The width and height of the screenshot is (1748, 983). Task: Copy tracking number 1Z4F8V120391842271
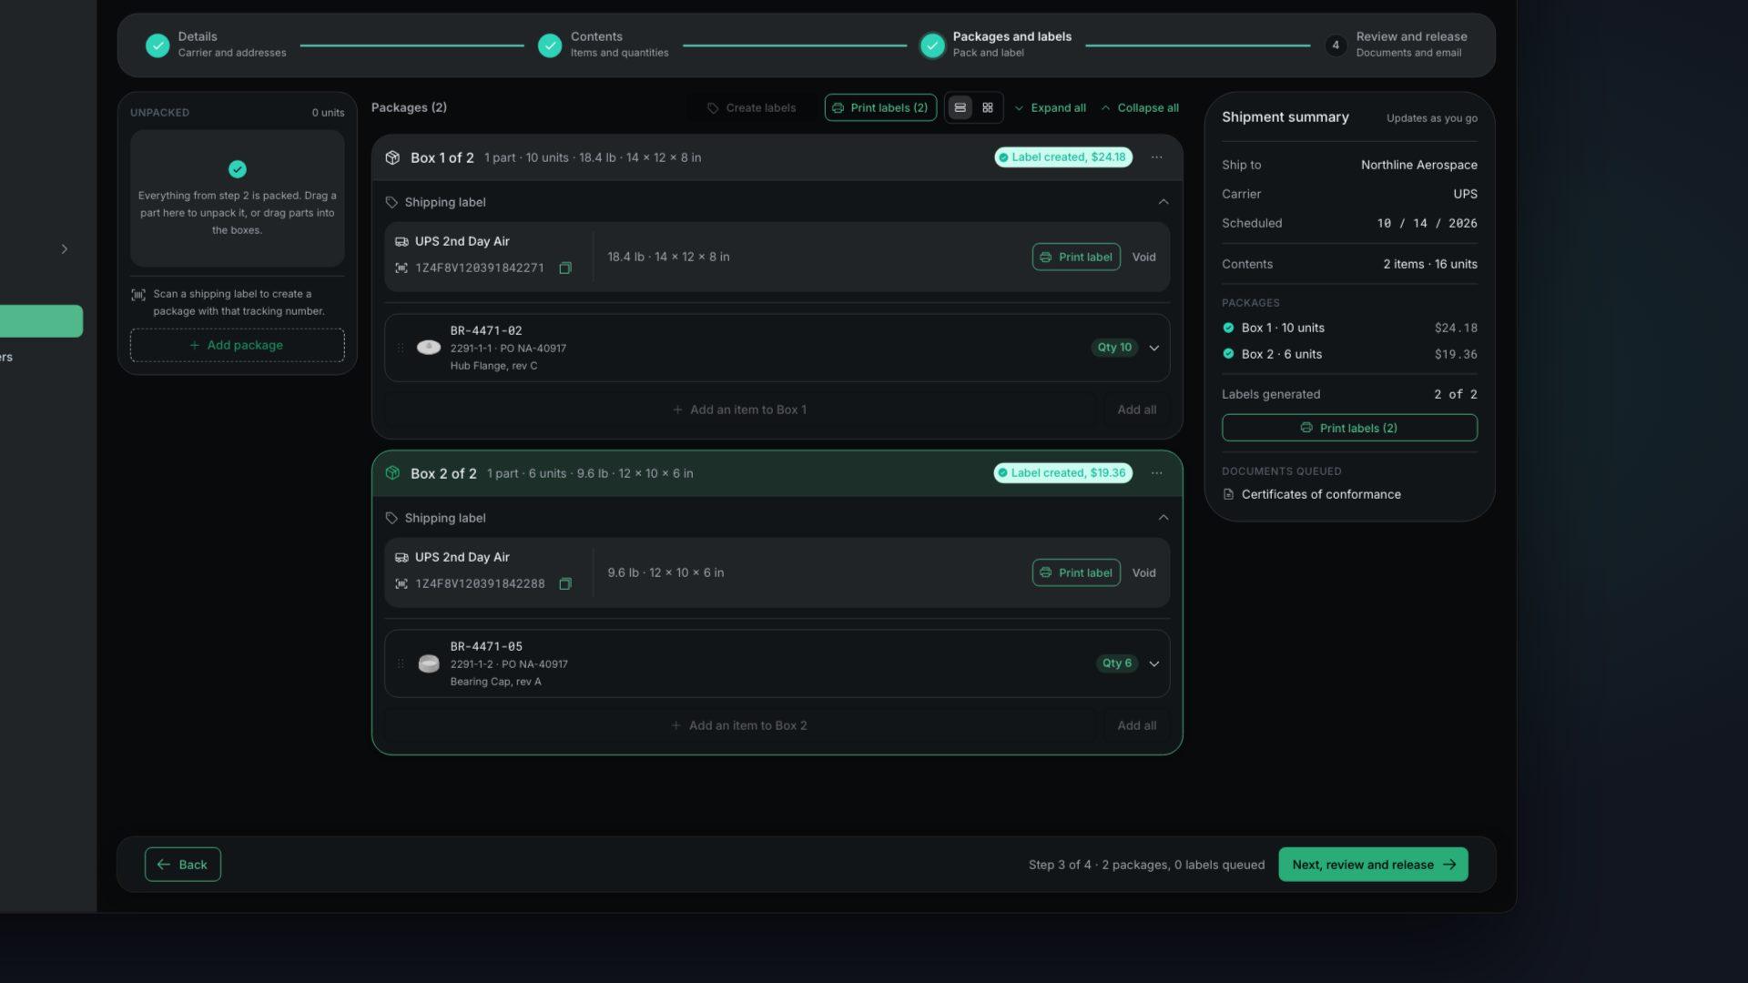click(x=565, y=268)
